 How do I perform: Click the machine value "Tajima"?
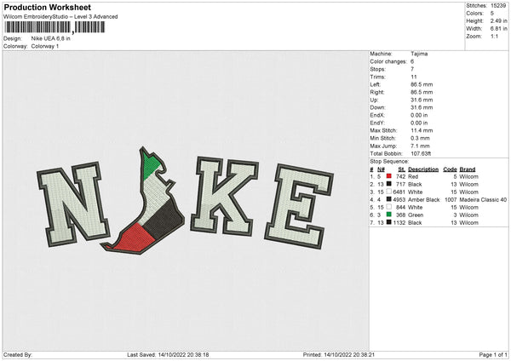pyautogui.click(x=419, y=54)
